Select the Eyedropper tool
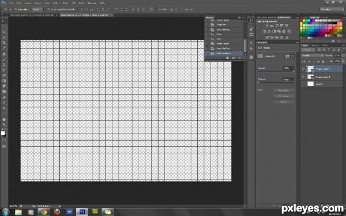The width and height of the screenshot is (346, 216). pos(4,48)
